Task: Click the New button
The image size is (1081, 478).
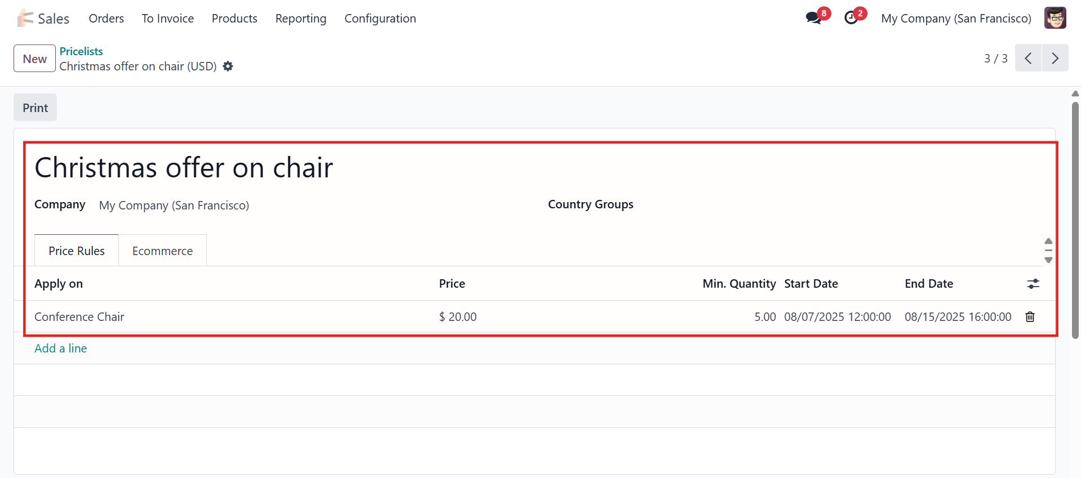Action: [x=35, y=59]
